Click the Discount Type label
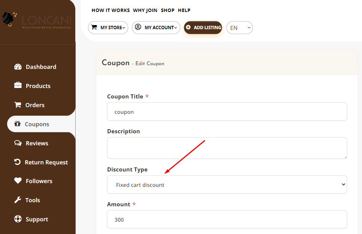The height and width of the screenshot is (234, 362). pos(127,170)
